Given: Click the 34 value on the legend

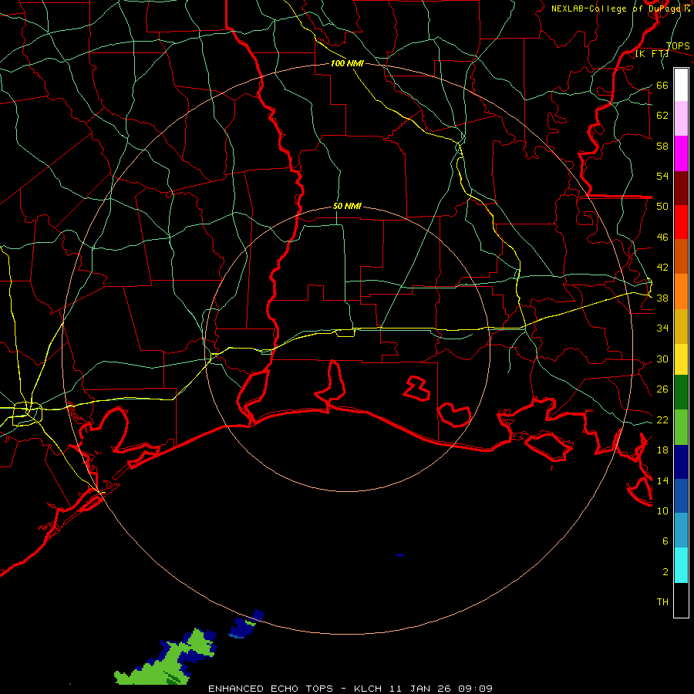Looking at the screenshot, I should [x=662, y=328].
